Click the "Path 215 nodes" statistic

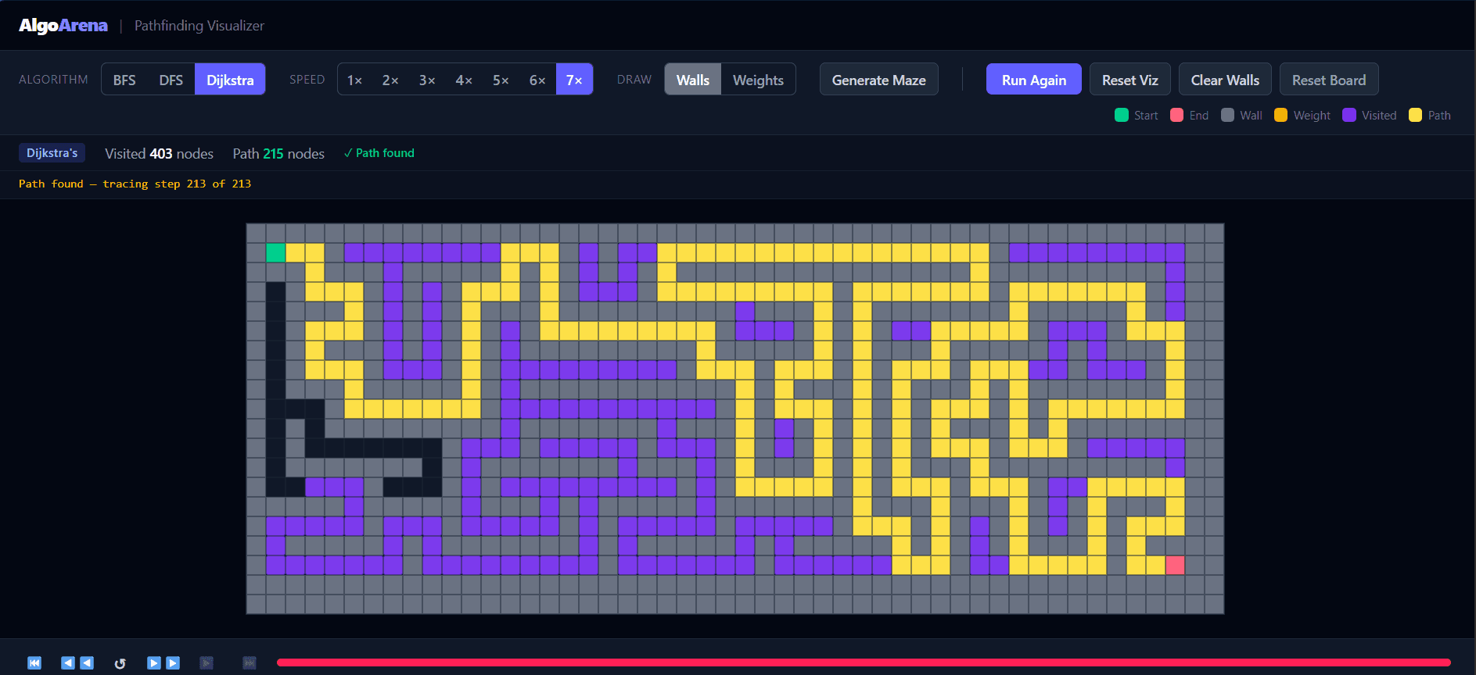[x=278, y=154]
